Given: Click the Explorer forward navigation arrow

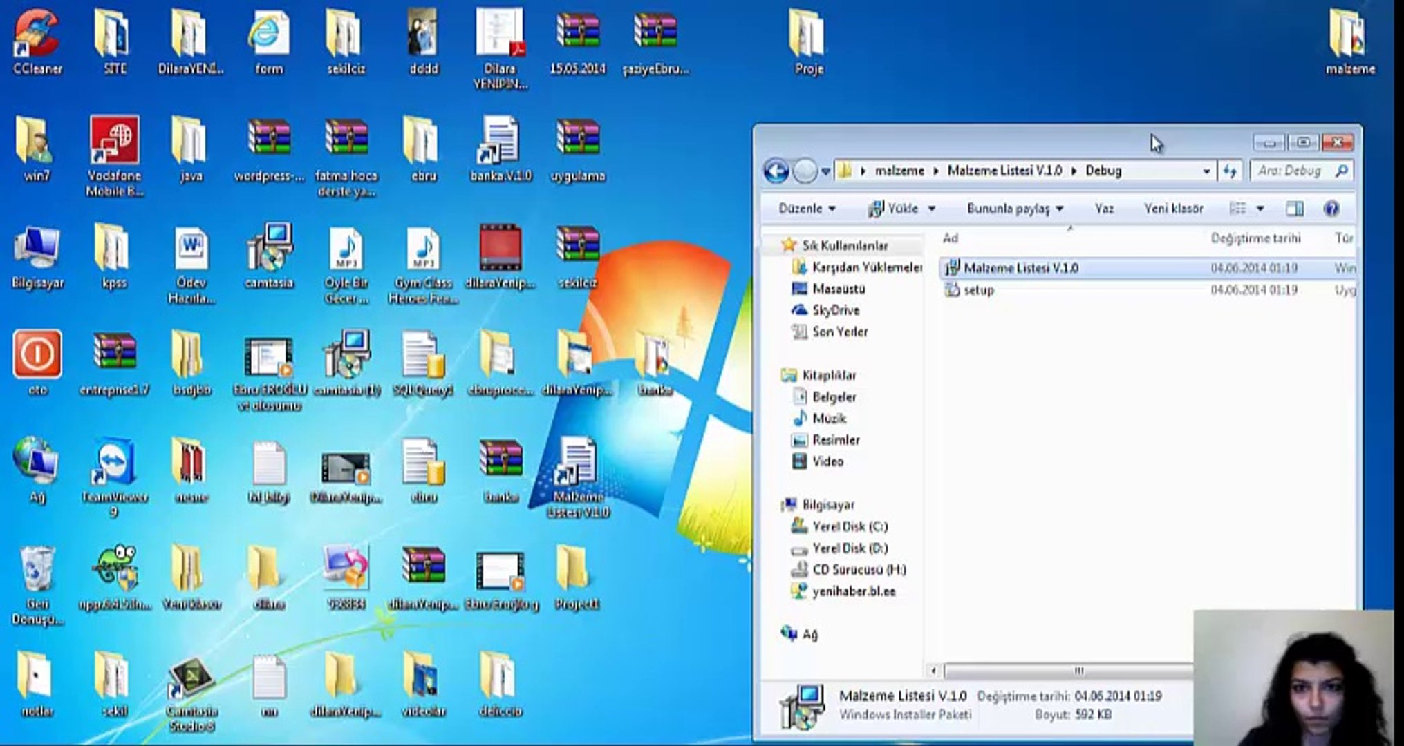Looking at the screenshot, I should tap(804, 171).
